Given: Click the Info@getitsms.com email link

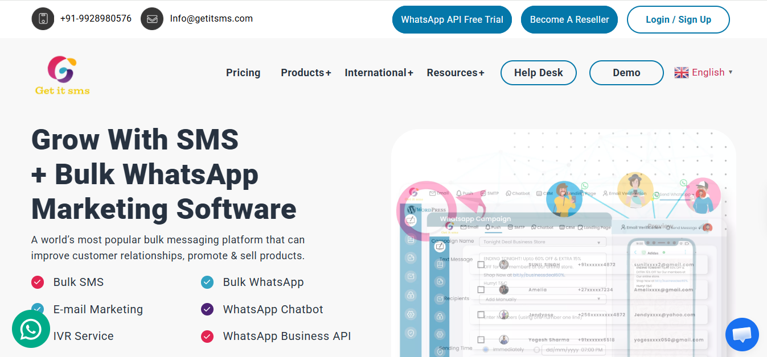Looking at the screenshot, I should pos(211,19).
